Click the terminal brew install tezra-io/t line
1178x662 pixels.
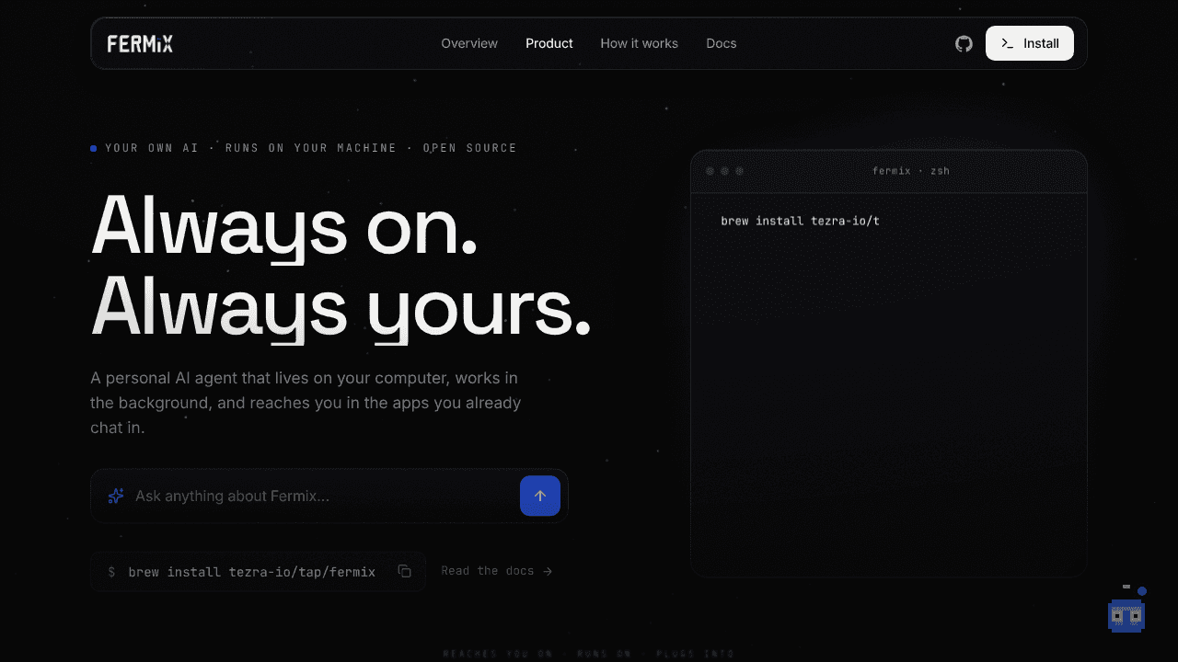tap(801, 221)
